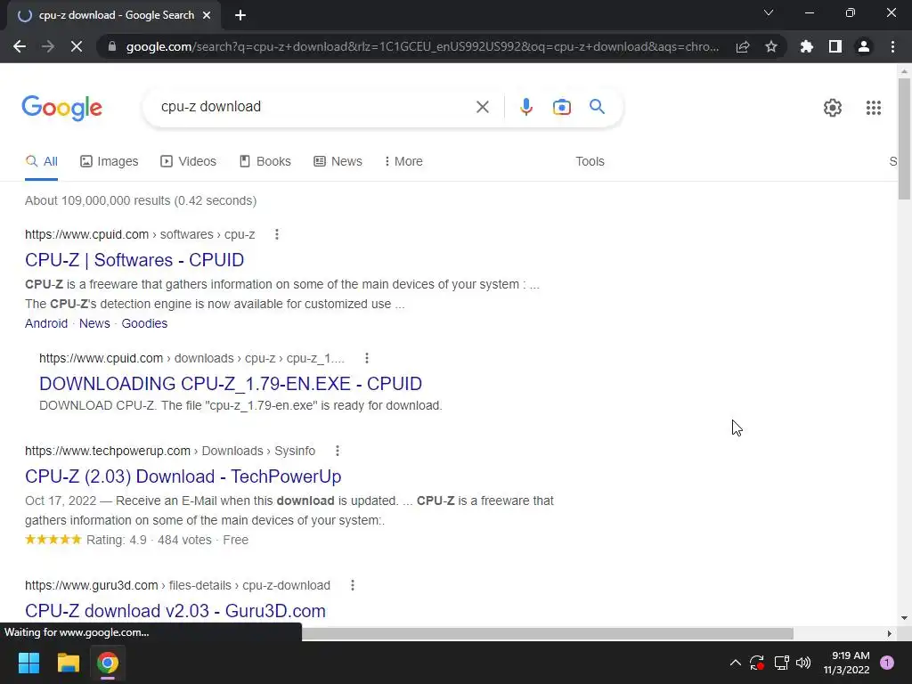Open the notification badge showing 1

887,663
